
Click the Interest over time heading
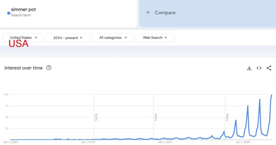[23, 68]
